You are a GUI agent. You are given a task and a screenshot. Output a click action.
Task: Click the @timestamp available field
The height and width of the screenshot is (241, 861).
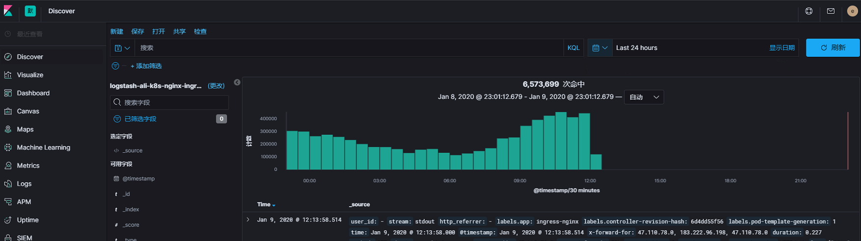(x=139, y=179)
